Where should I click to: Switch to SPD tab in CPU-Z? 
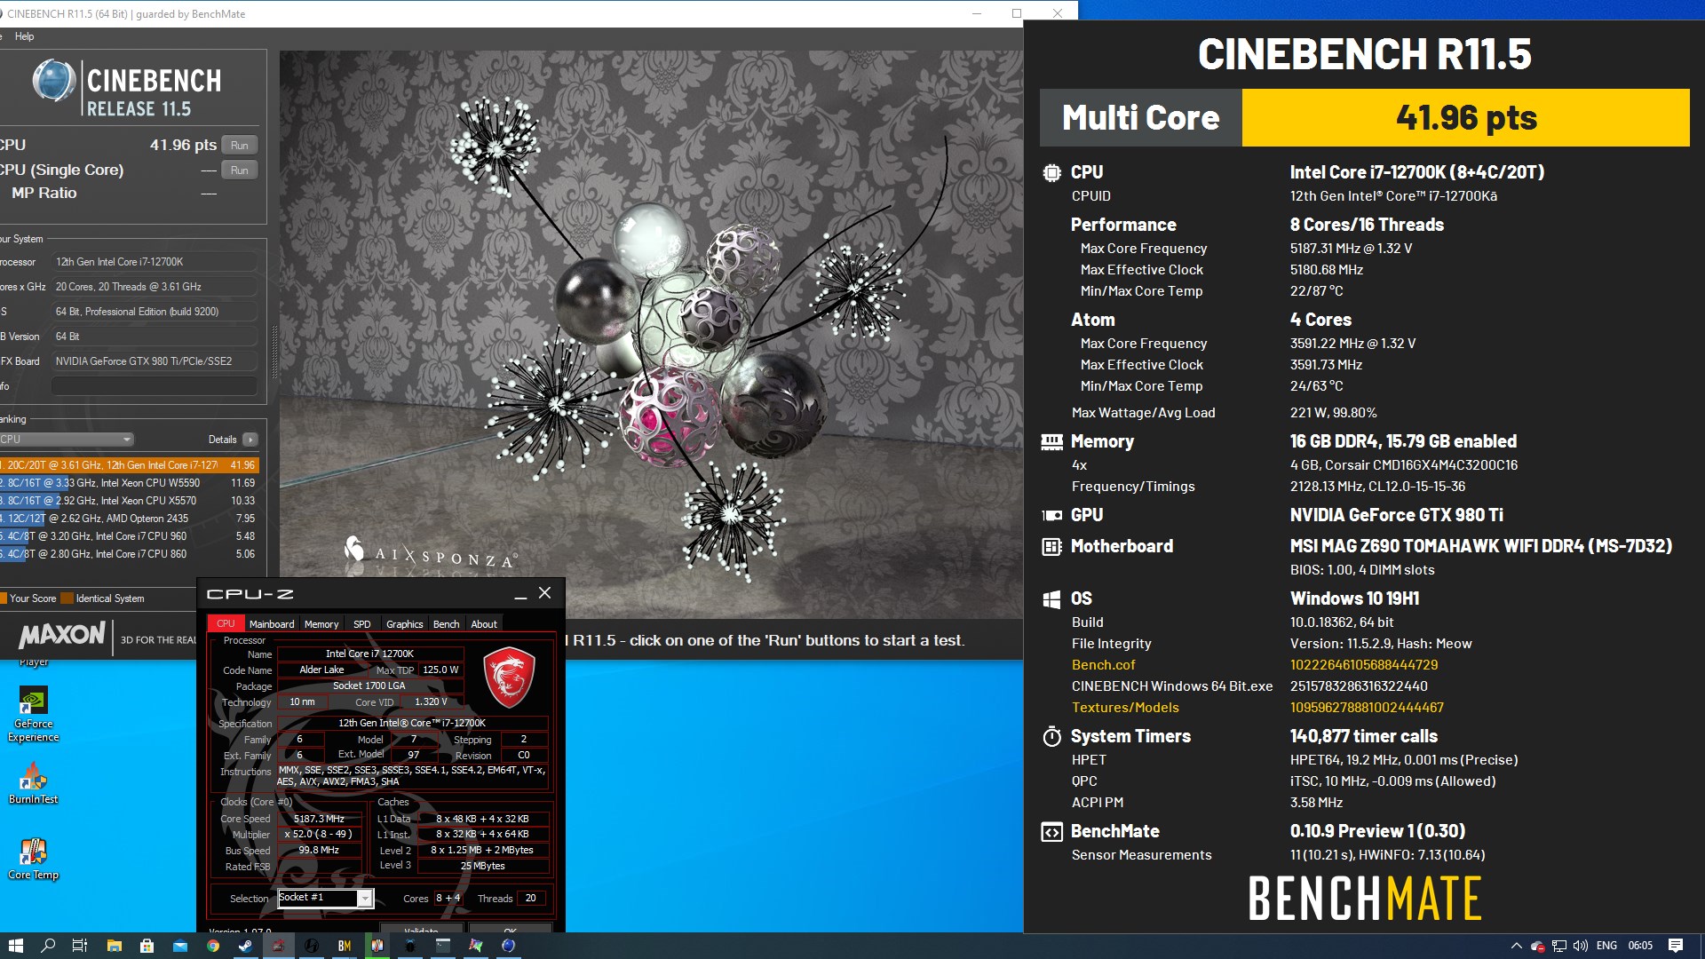point(362,623)
